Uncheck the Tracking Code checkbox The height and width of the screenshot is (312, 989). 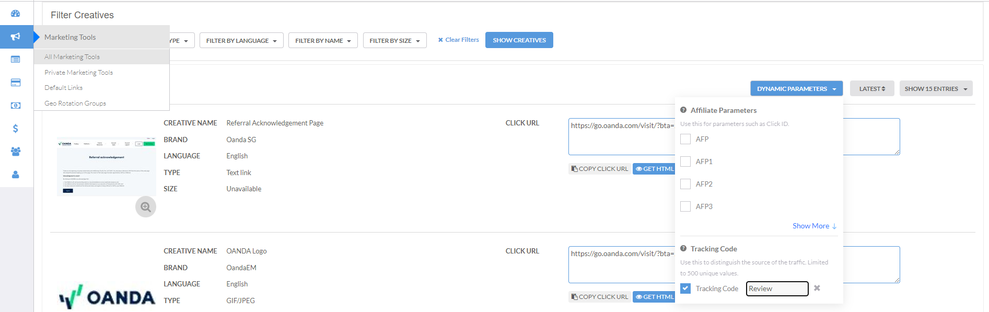click(685, 288)
